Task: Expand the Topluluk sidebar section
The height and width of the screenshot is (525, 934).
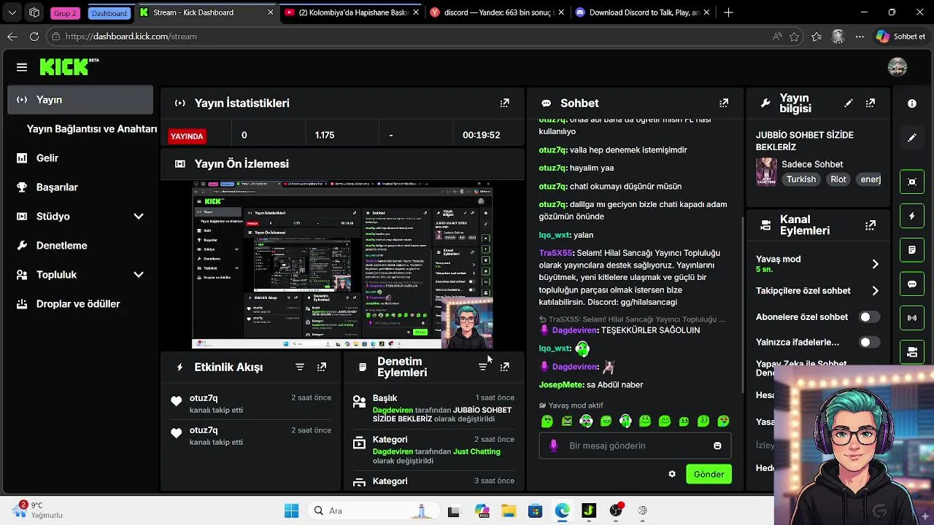Action: [138, 275]
